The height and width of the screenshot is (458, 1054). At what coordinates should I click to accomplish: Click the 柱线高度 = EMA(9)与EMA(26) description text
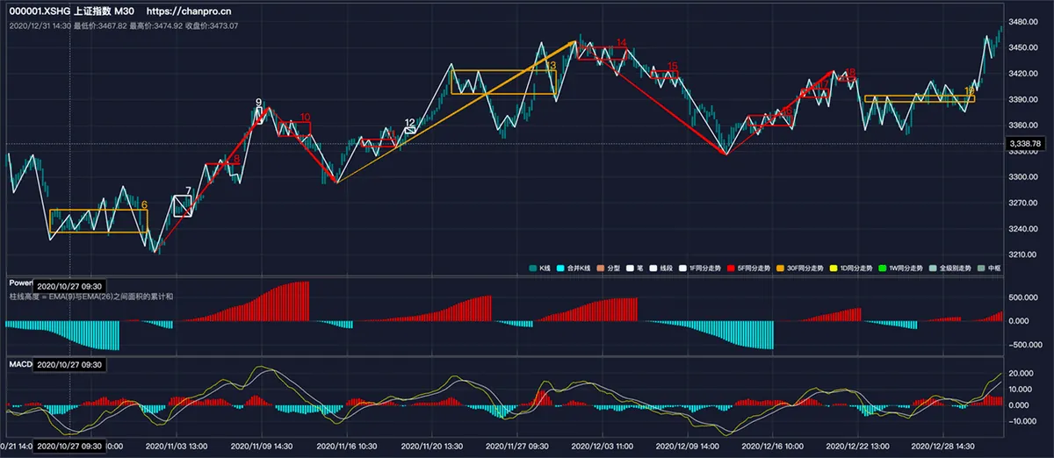click(90, 297)
